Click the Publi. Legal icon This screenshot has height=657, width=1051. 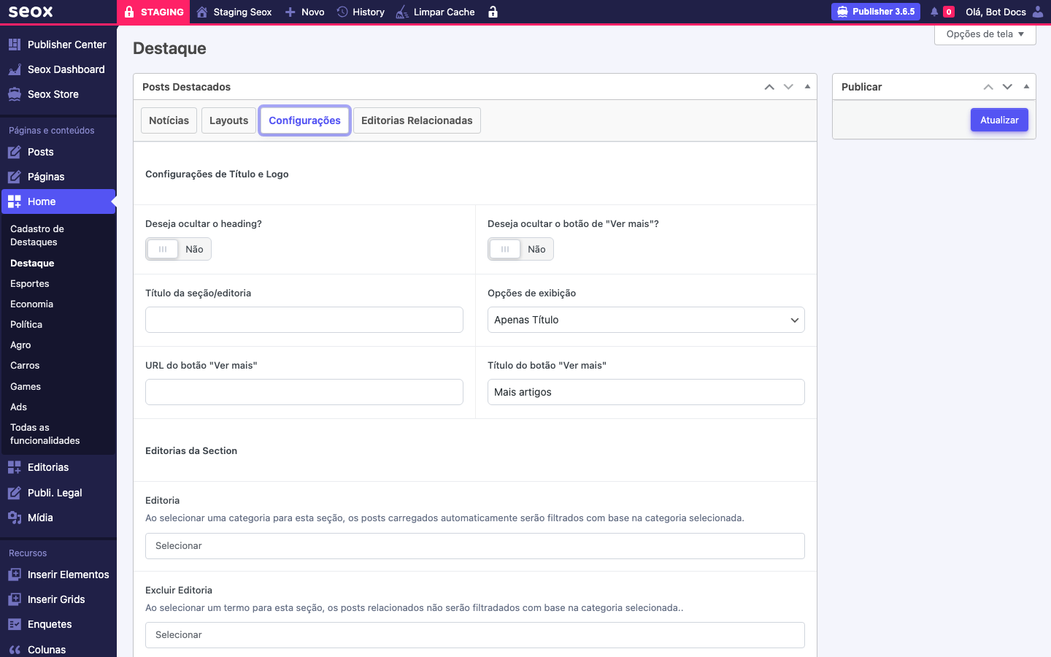click(x=15, y=493)
